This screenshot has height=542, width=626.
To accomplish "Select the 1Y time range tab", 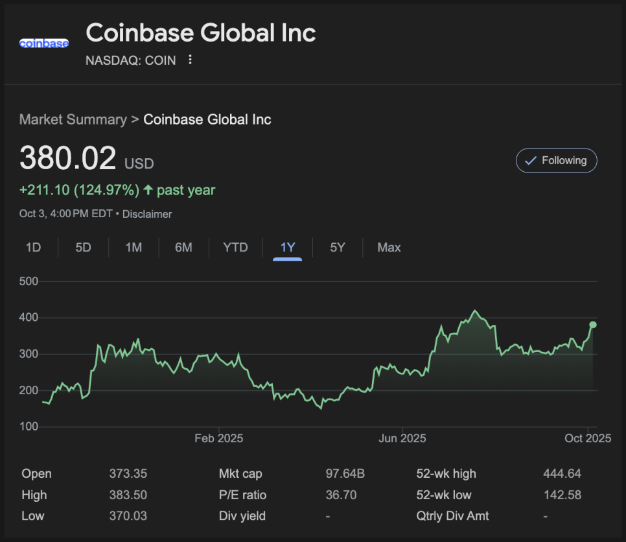I will pyautogui.click(x=288, y=247).
